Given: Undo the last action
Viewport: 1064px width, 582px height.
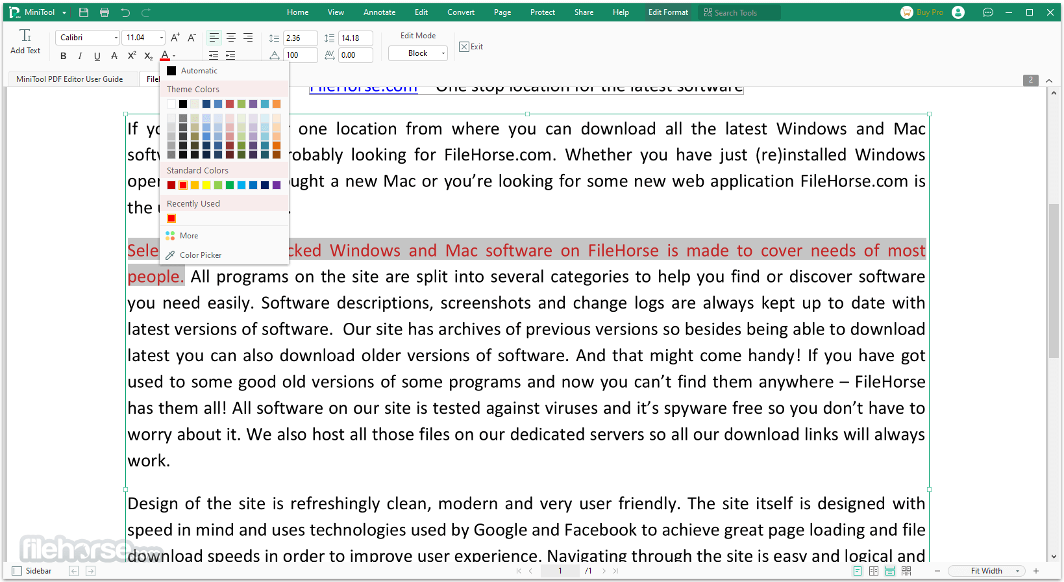Looking at the screenshot, I should (x=125, y=12).
